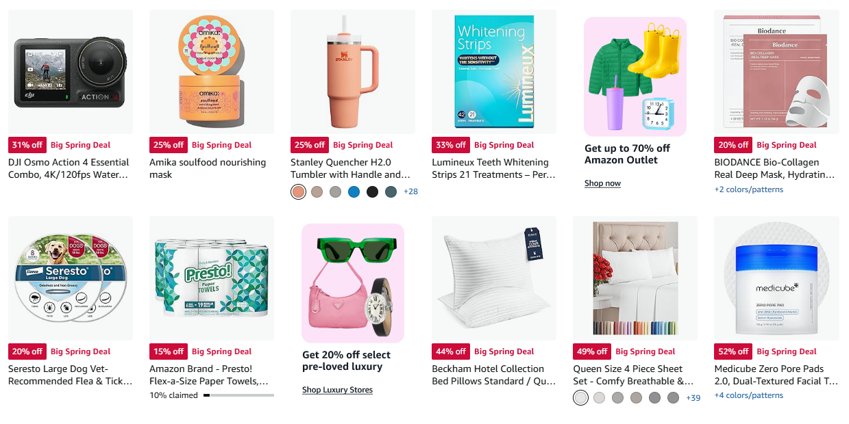Image resolution: width=849 pixels, height=424 pixels.
Task: Choose the blue Stanley Quencher color swatch
Action: (x=354, y=192)
